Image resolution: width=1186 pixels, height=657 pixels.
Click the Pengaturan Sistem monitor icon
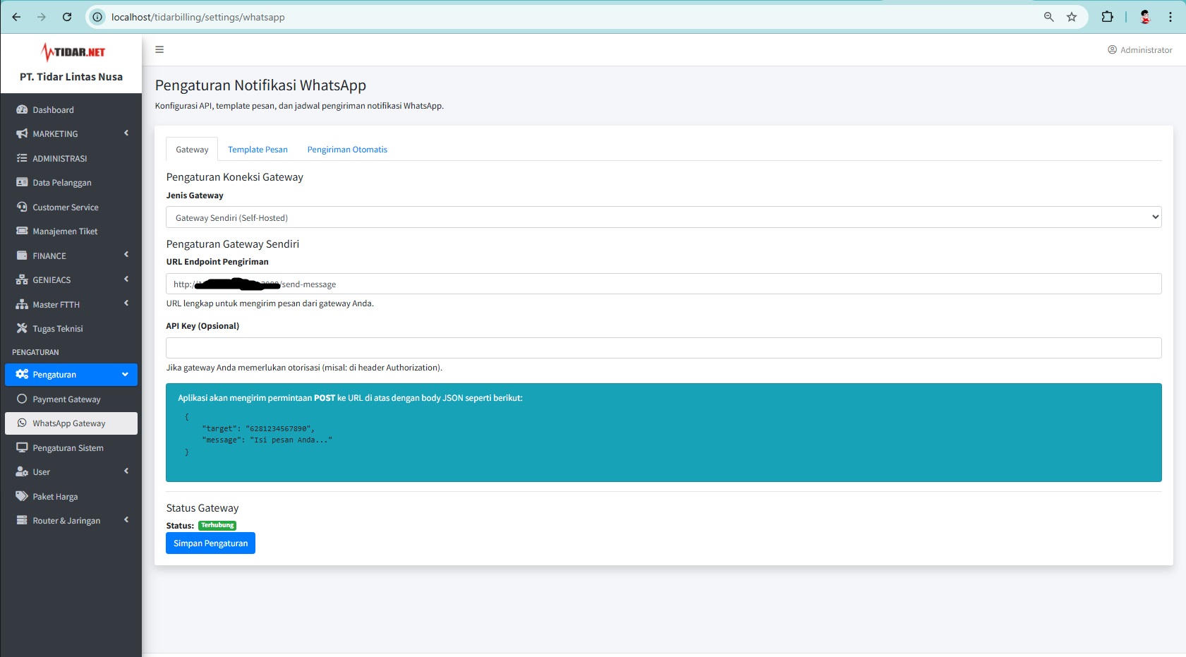click(x=22, y=447)
